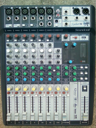This screenshot has height=128, width=96.
Task: Tap the 5/6 channel label at bottom
Action: [42, 123]
